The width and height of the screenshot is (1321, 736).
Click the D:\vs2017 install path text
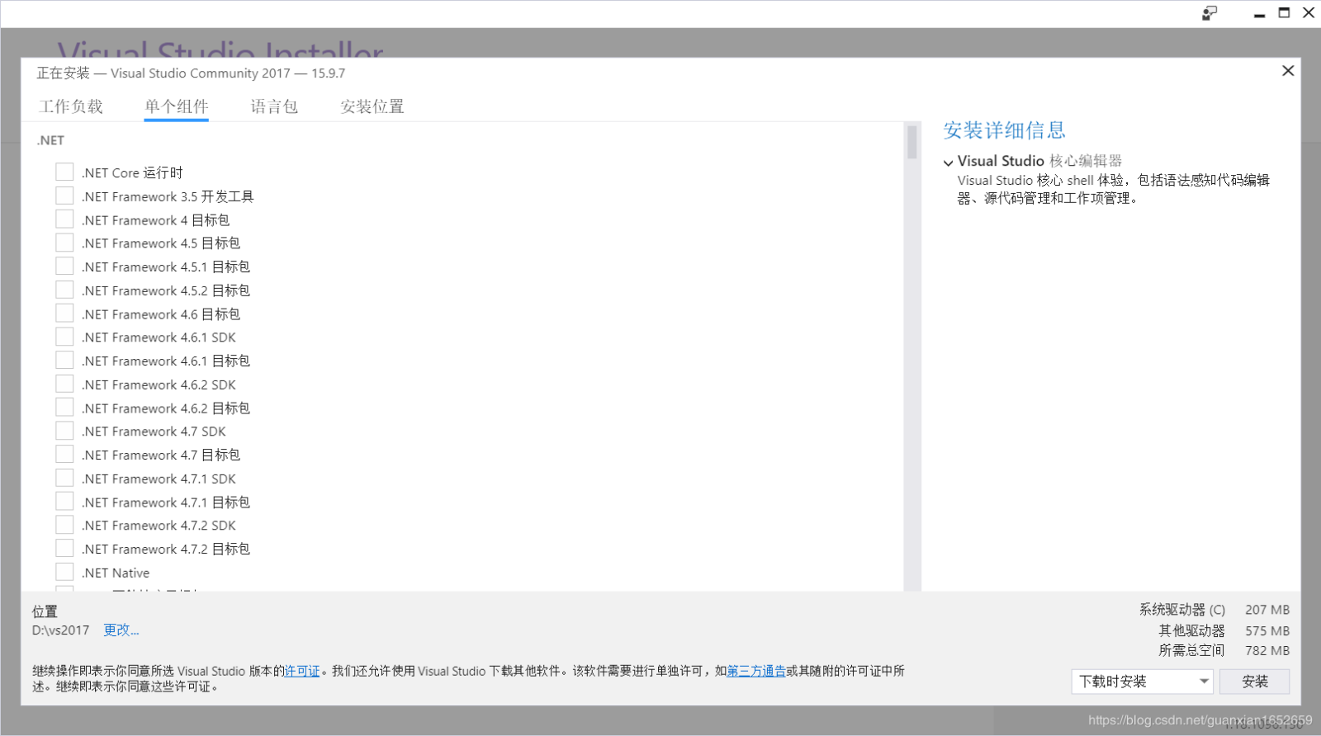[x=60, y=630]
